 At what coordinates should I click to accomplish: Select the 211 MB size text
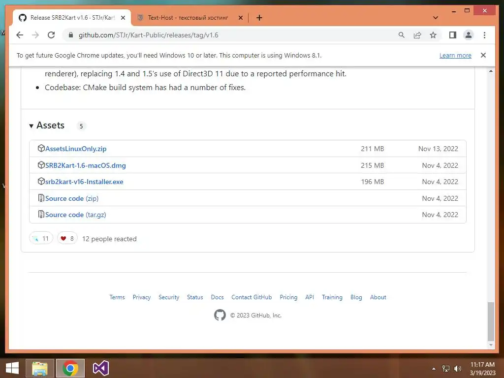click(x=373, y=149)
